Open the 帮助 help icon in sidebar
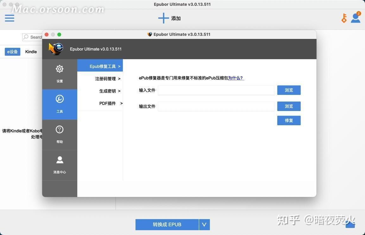 click(x=60, y=129)
